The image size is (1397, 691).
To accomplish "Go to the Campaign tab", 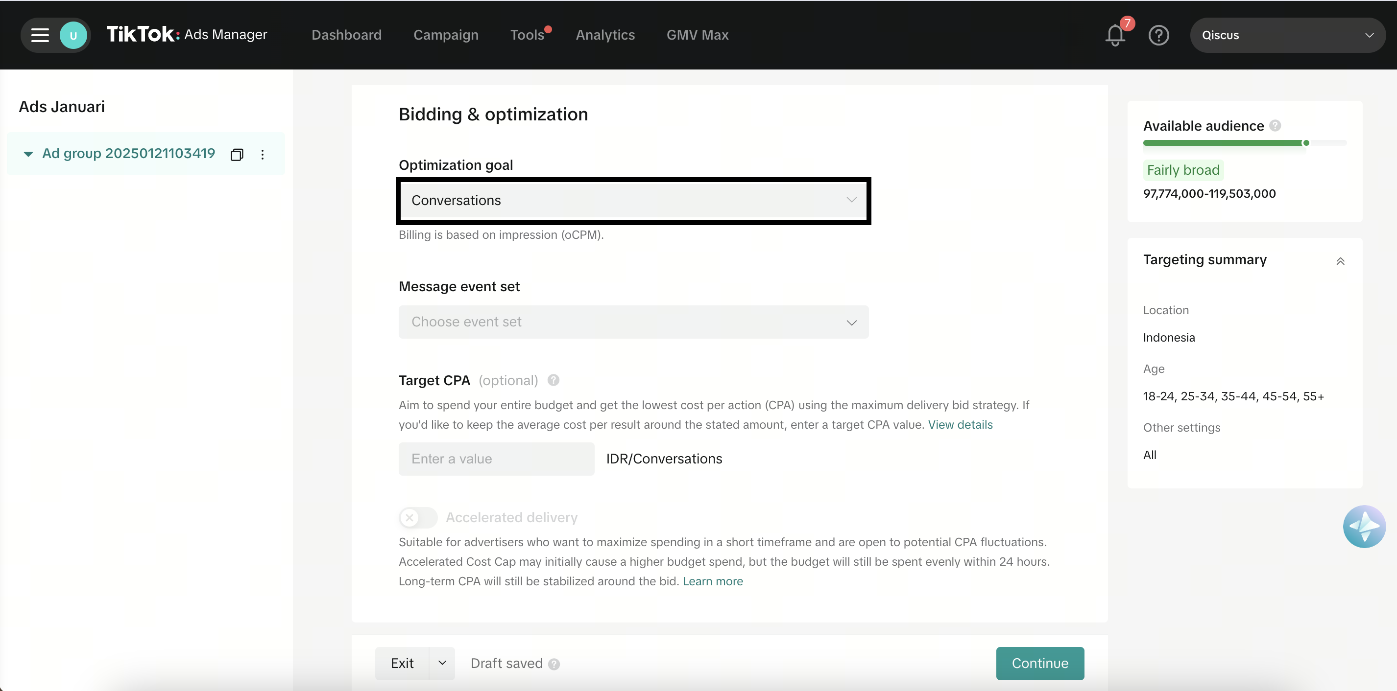I will (446, 35).
